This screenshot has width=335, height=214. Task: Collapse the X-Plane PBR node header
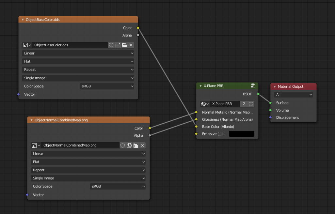pyautogui.click(x=200, y=86)
